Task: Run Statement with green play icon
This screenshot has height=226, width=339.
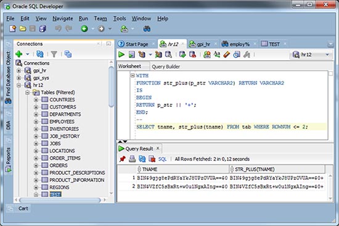Action: point(121,55)
